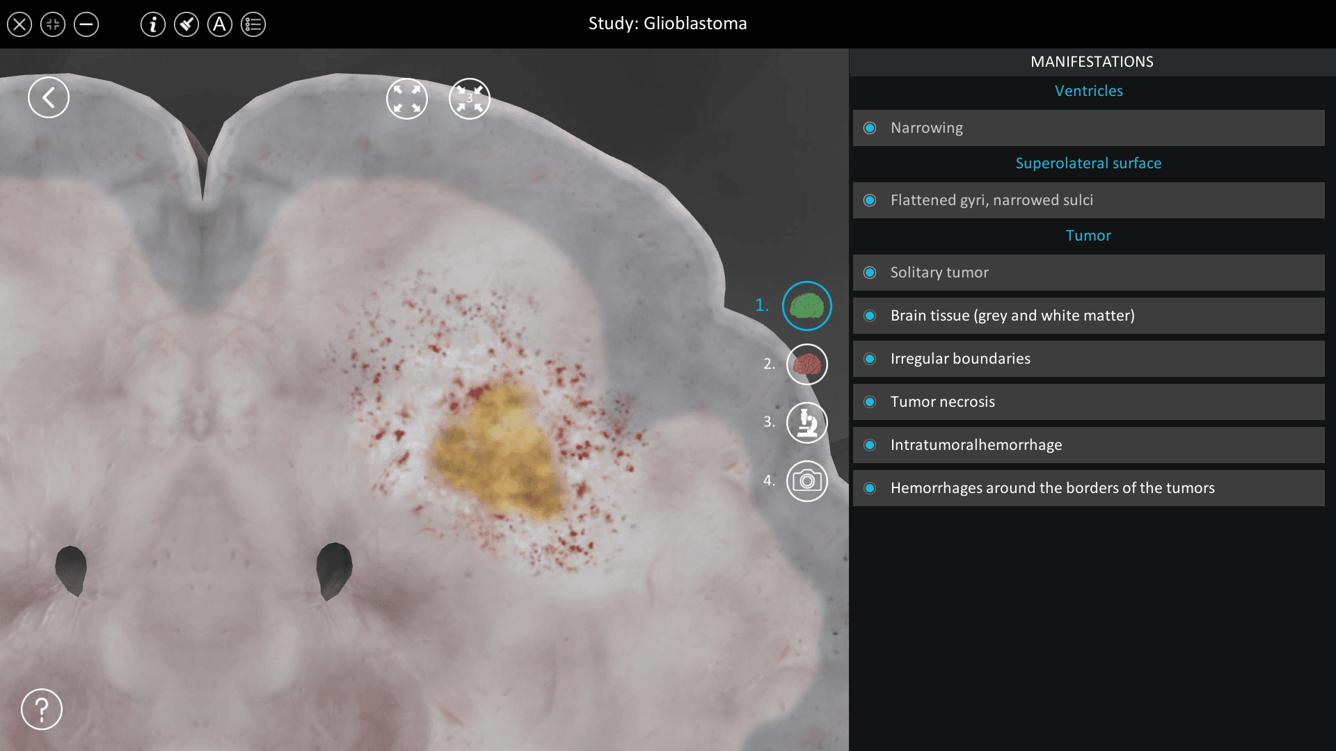Toggle Brain tissue (grey and white matter) radio
Screen dimensions: 1336x751
click(870, 316)
